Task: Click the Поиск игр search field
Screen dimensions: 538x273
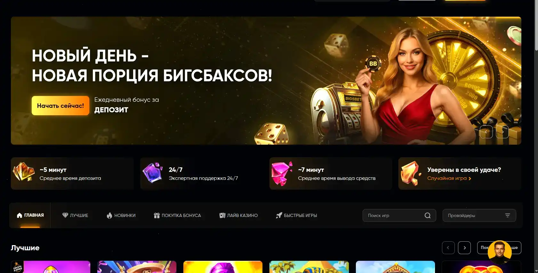Action: pyautogui.click(x=394, y=215)
